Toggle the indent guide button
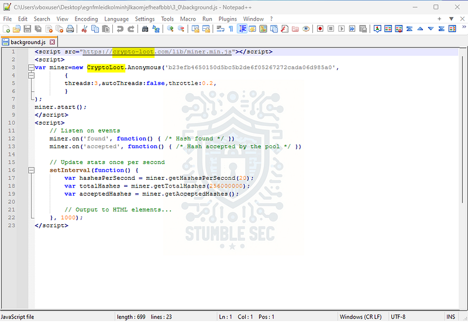 (x=242, y=29)
